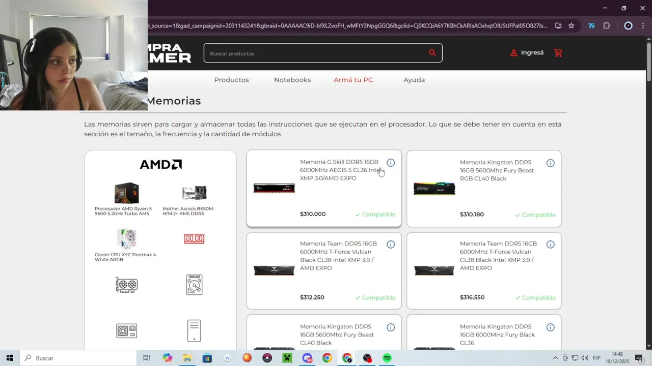Open Minecraft from the taskbar

pyautogui.click(x=287, y=358)
